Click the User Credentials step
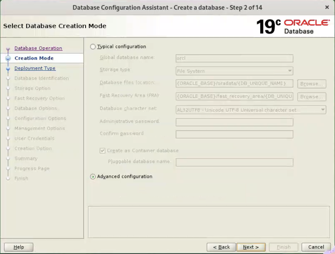The height and width of the screenshot is (254, 335). (x=34, y=138)
